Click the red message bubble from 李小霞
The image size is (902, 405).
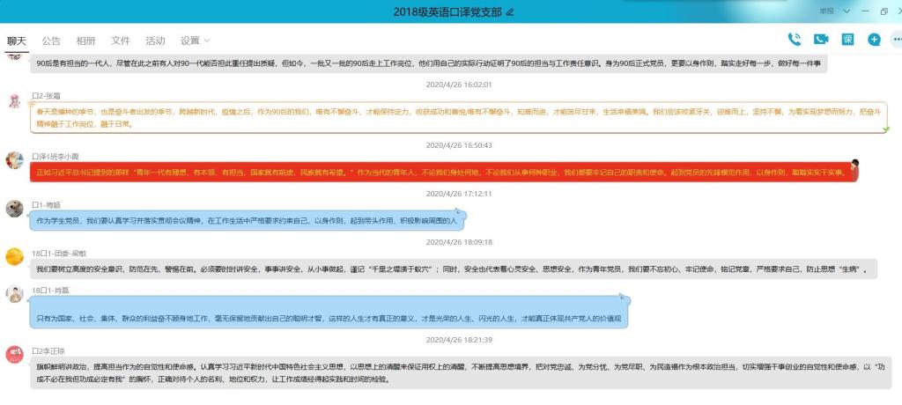point(440,172)
